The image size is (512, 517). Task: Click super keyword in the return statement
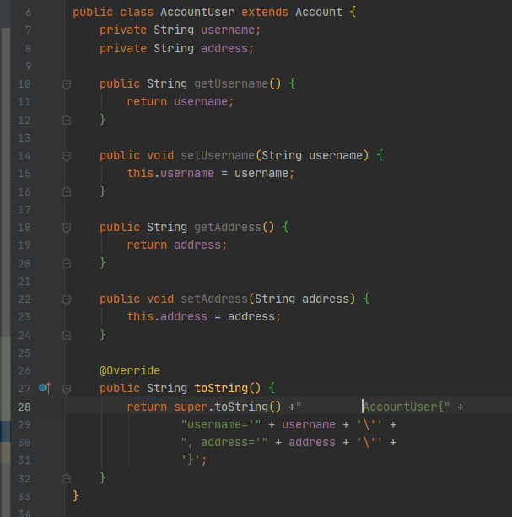(191, 407)
